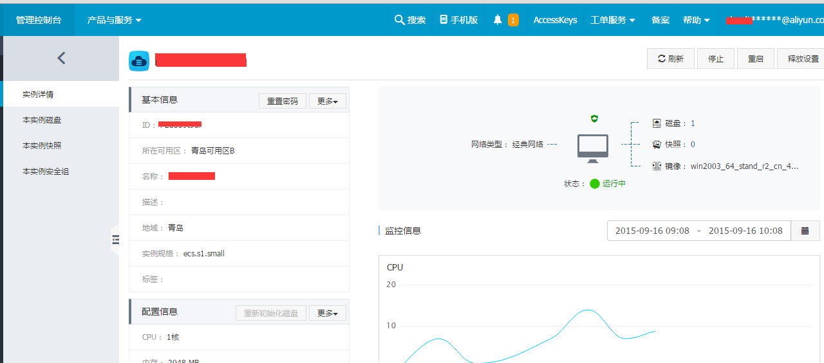Click the calendar icon for date range
This screenshot has height=363, width=824.
805,231
